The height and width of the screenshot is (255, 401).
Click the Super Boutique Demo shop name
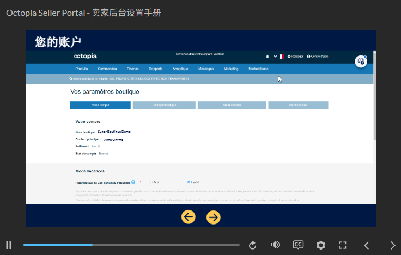tap(114, 132)
